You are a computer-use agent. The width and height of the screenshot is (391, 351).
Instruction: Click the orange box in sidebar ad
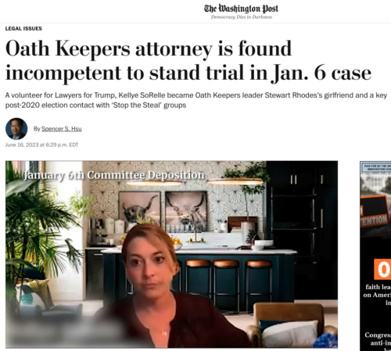382,269
